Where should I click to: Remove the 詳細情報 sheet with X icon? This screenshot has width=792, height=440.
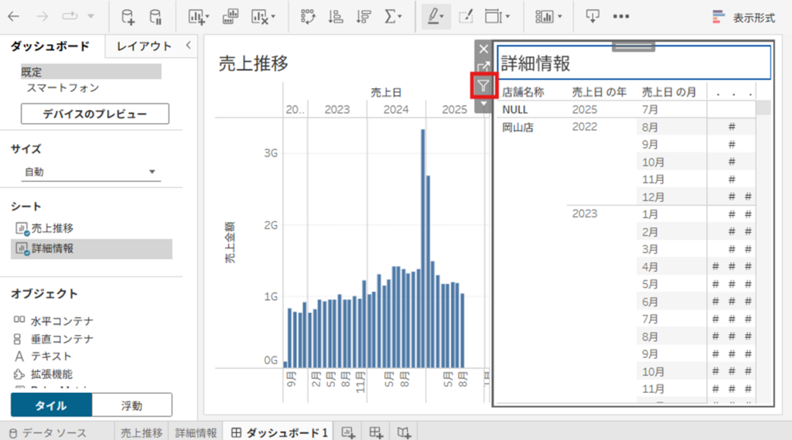tap(483, 49)
